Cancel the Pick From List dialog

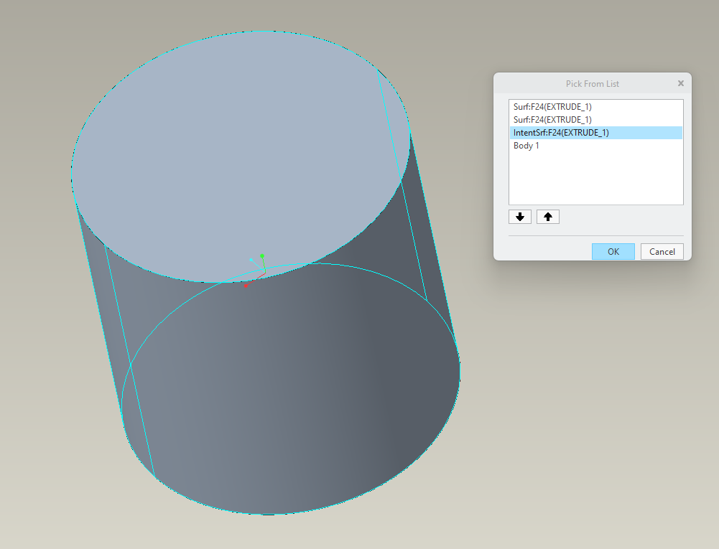coord(661,251)
